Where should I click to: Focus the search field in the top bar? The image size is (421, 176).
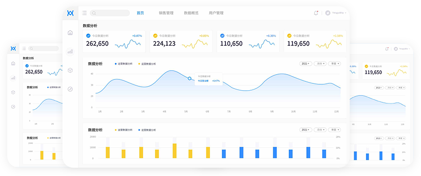point(110,13)
